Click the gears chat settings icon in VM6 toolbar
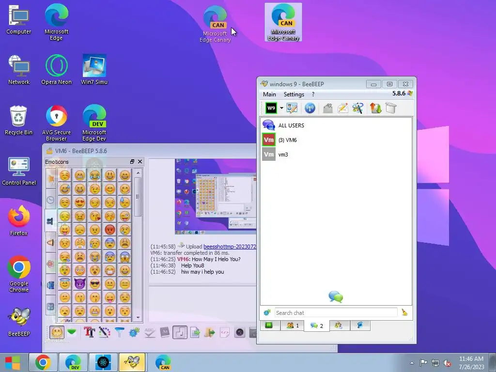Screen dimensions: 496x372 (x=134, y=332)
